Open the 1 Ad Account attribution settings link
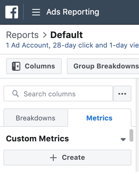This screenshot has width=139, height=174. [x=73, y=45]
